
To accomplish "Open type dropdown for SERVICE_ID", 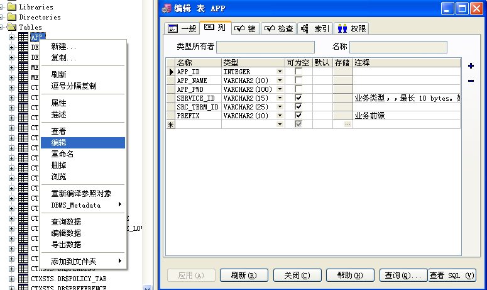I will [x=280, y=98].
